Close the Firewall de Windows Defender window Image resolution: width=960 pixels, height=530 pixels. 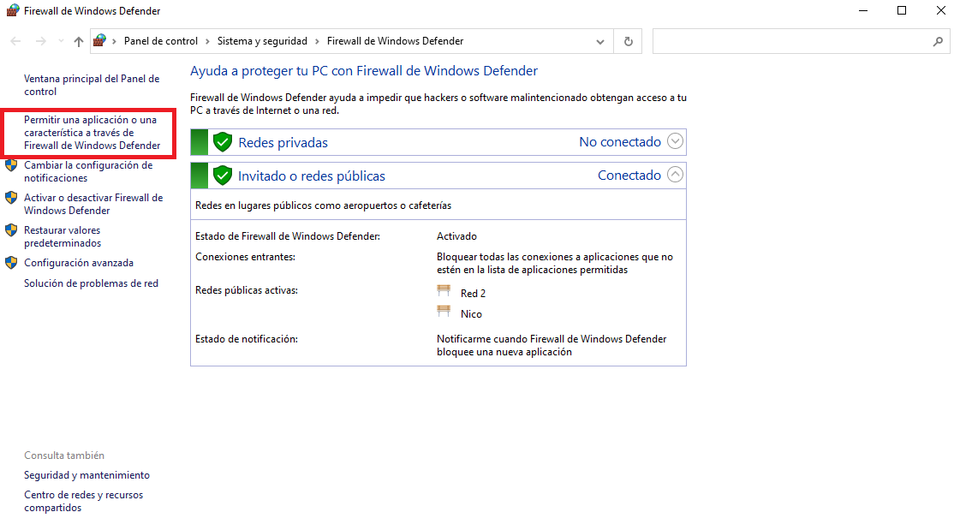tap(941, 10)
